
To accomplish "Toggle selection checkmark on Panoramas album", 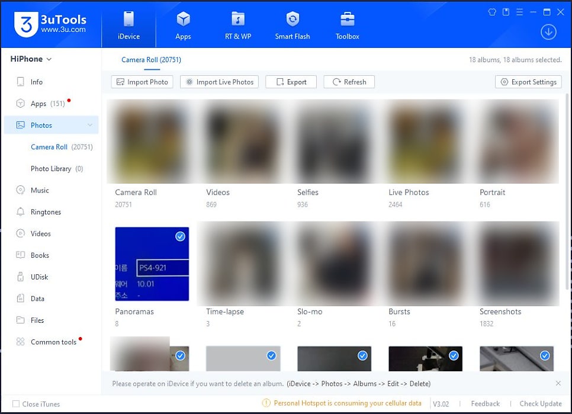I will point(180,236).
